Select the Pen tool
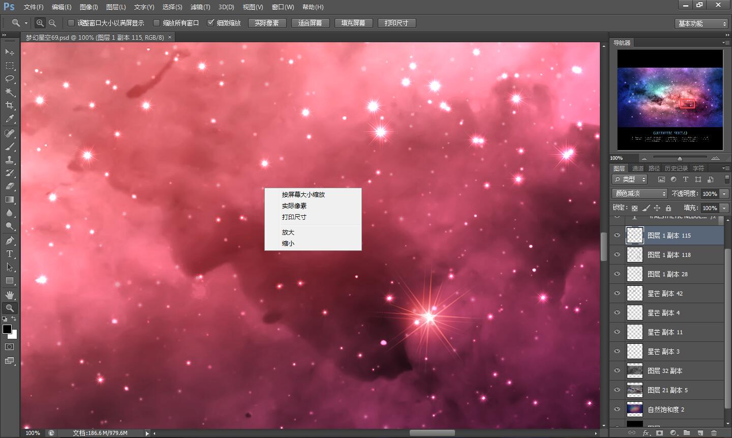Image resolution: width=732 pixels, height=438 pixels. click(10, 241)
